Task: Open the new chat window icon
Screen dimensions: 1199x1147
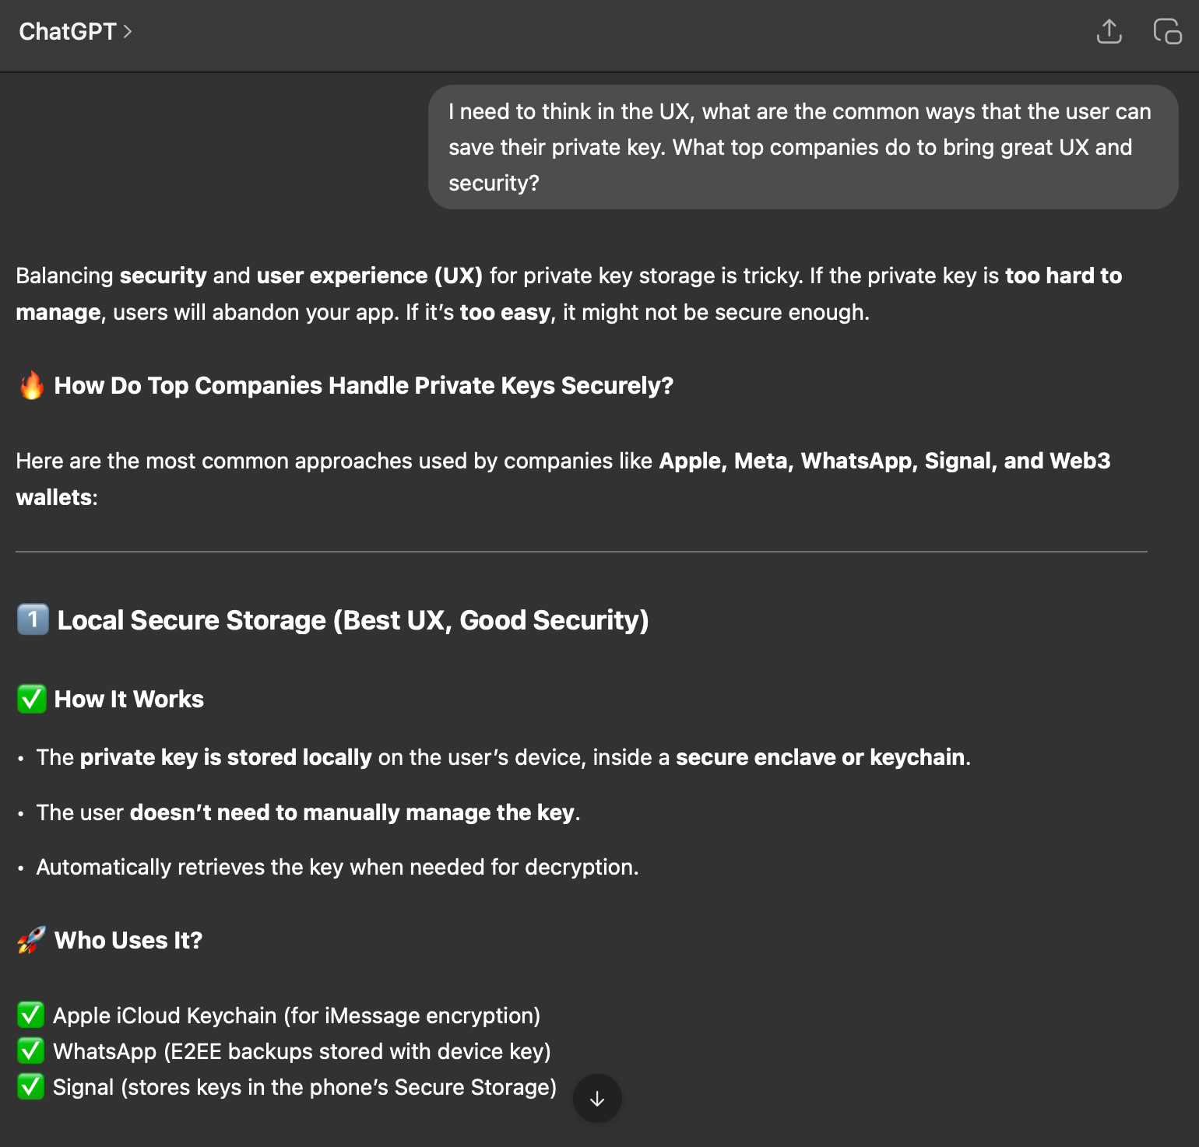Action: [x=1167, y=31]
